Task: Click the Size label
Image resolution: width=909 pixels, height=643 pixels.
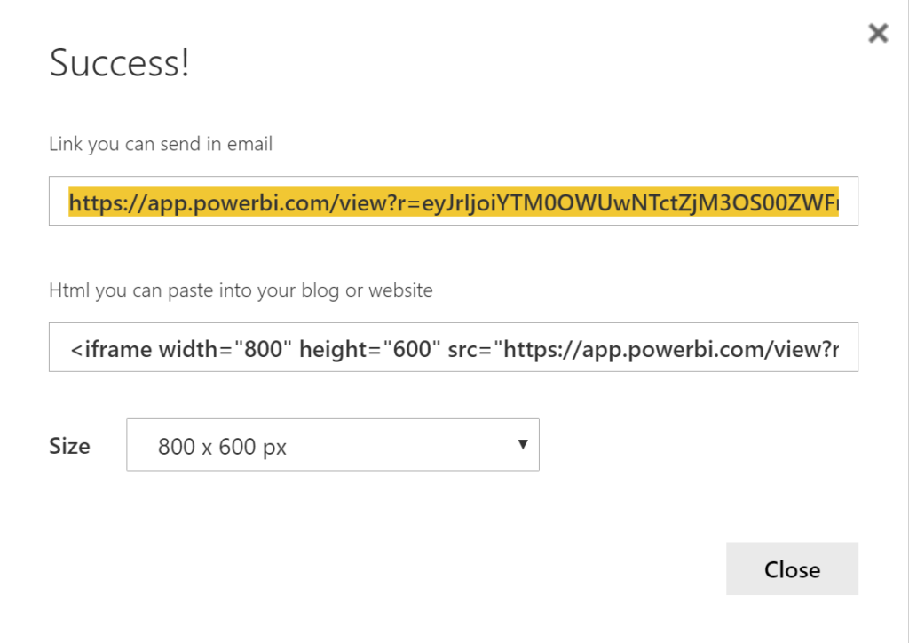Action: [69, 446]
